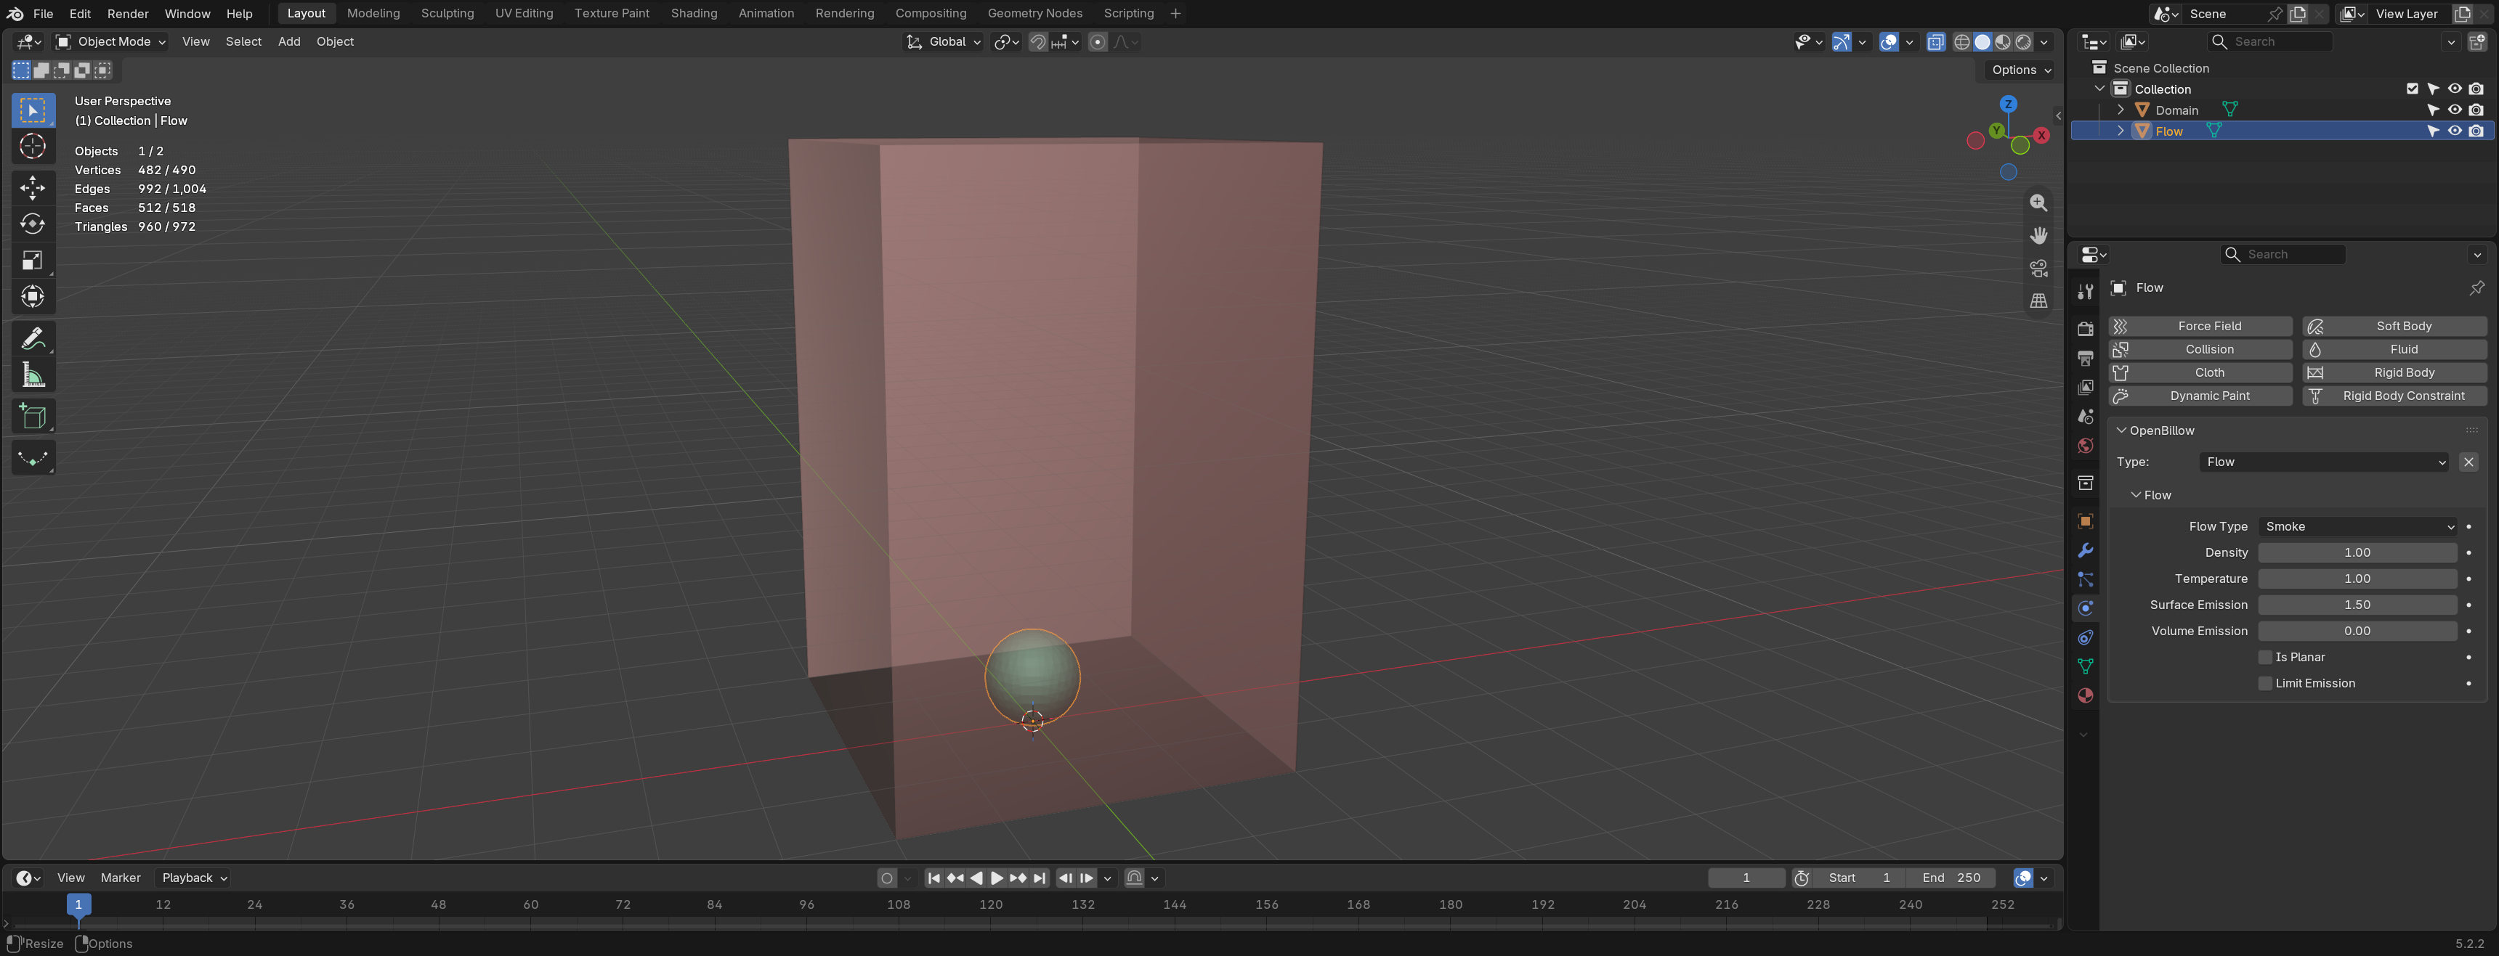Screen dimensions: 2499x956
Task: Open the Add menu in viewport header
Action: tap(289, 41)
